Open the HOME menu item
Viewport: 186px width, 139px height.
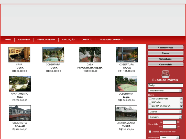(8, 40)
